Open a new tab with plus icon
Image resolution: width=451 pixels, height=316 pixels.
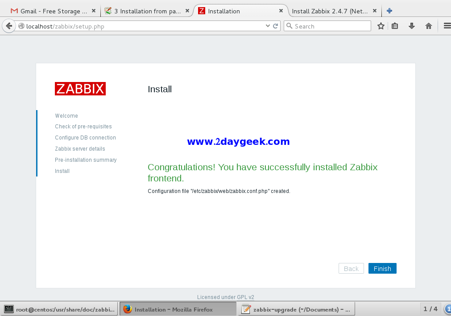389,11
